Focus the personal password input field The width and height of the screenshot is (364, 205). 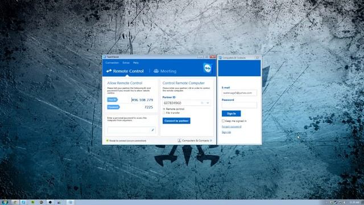click(x=131, y=130)
